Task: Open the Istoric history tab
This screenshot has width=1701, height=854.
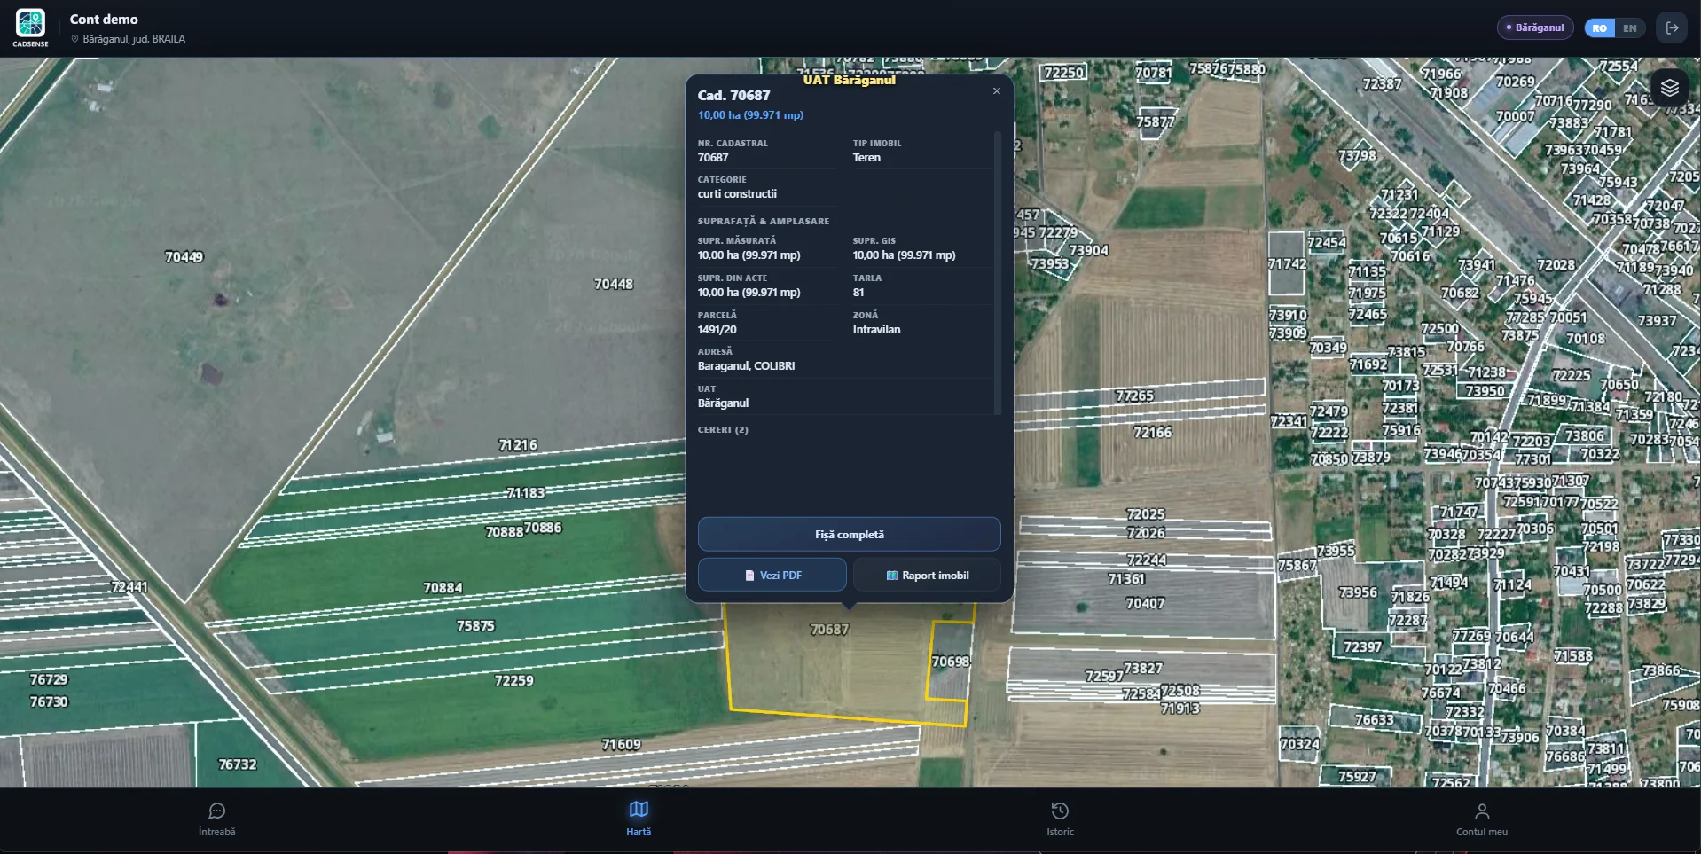Action: point(1060,819)
